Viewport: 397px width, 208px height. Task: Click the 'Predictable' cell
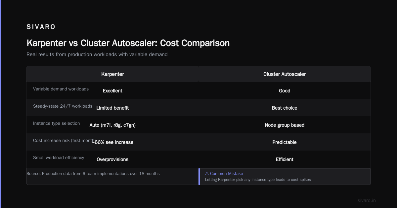coord(285,142)
